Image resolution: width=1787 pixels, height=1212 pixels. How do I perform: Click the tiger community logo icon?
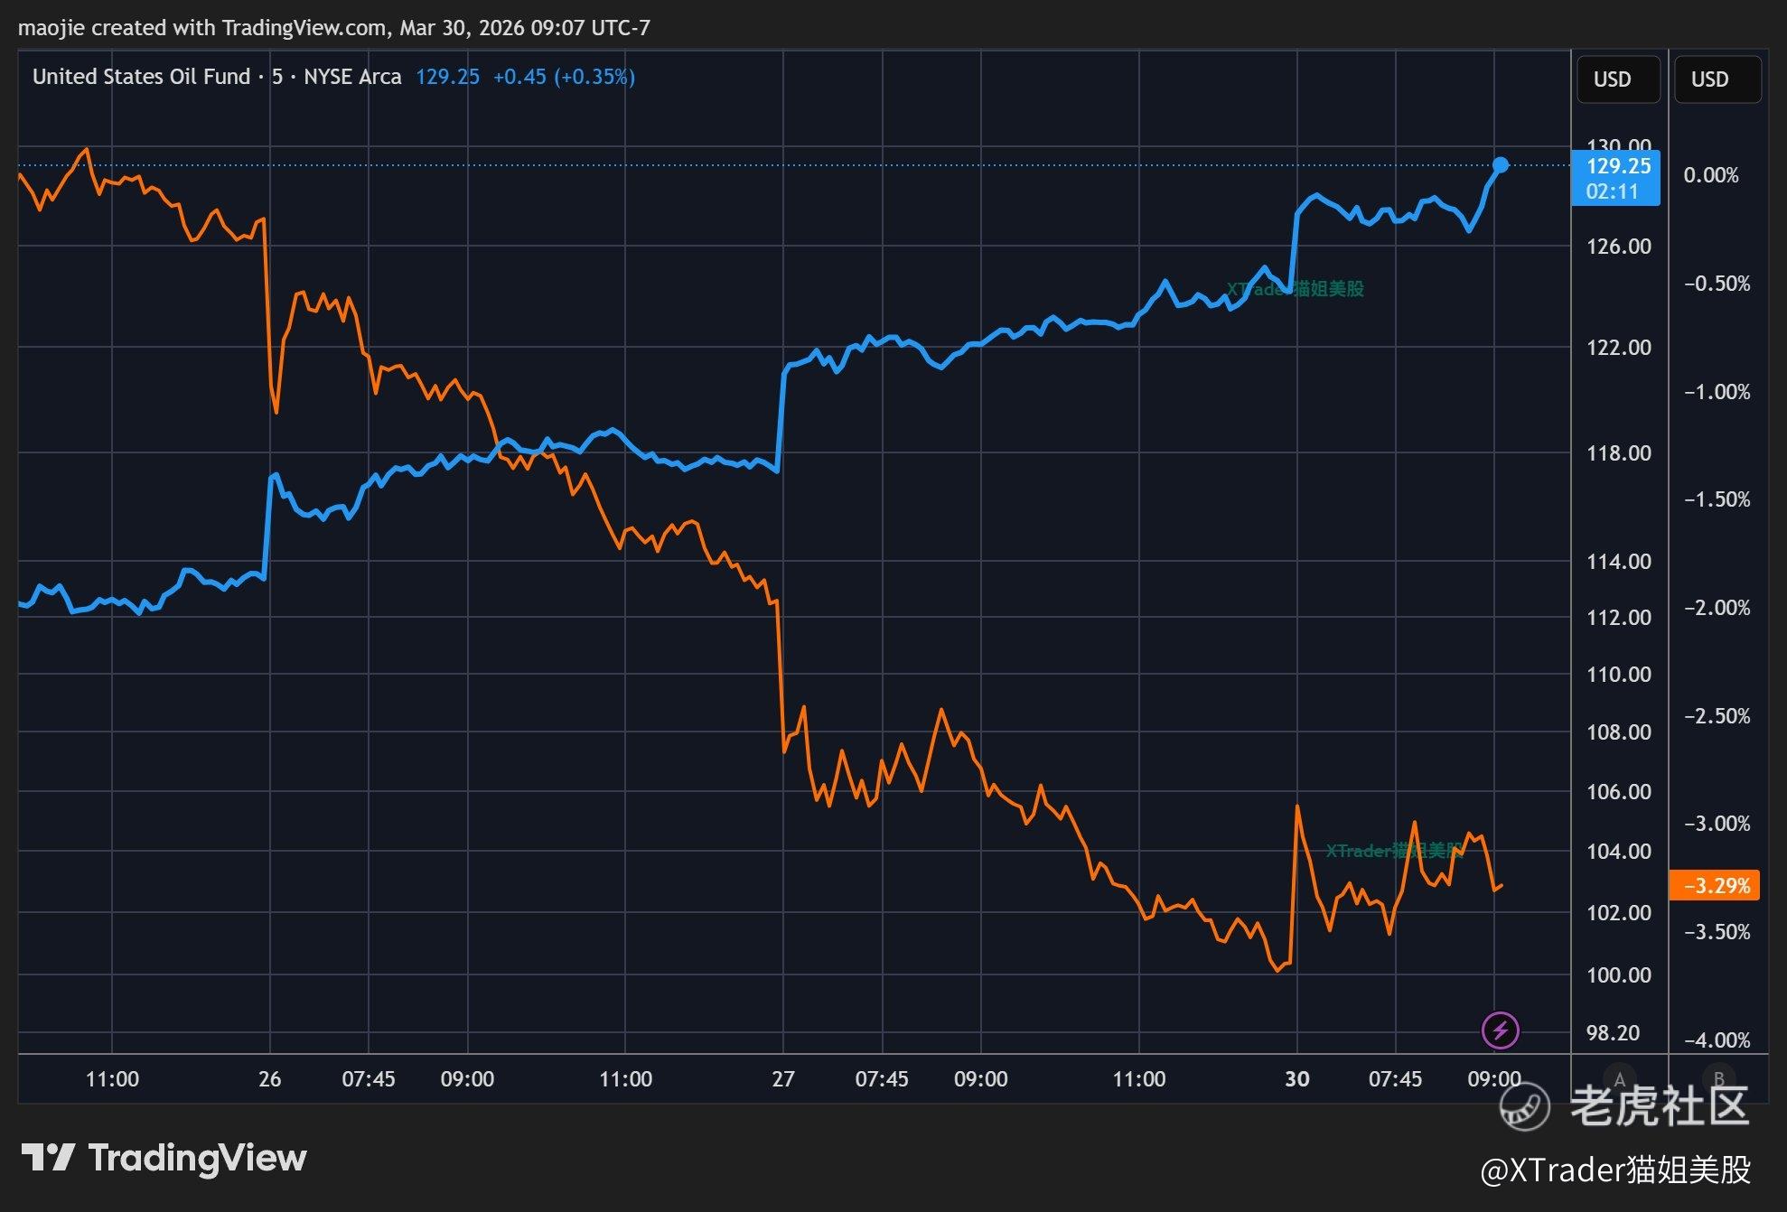click(x=1525, y=1105)
